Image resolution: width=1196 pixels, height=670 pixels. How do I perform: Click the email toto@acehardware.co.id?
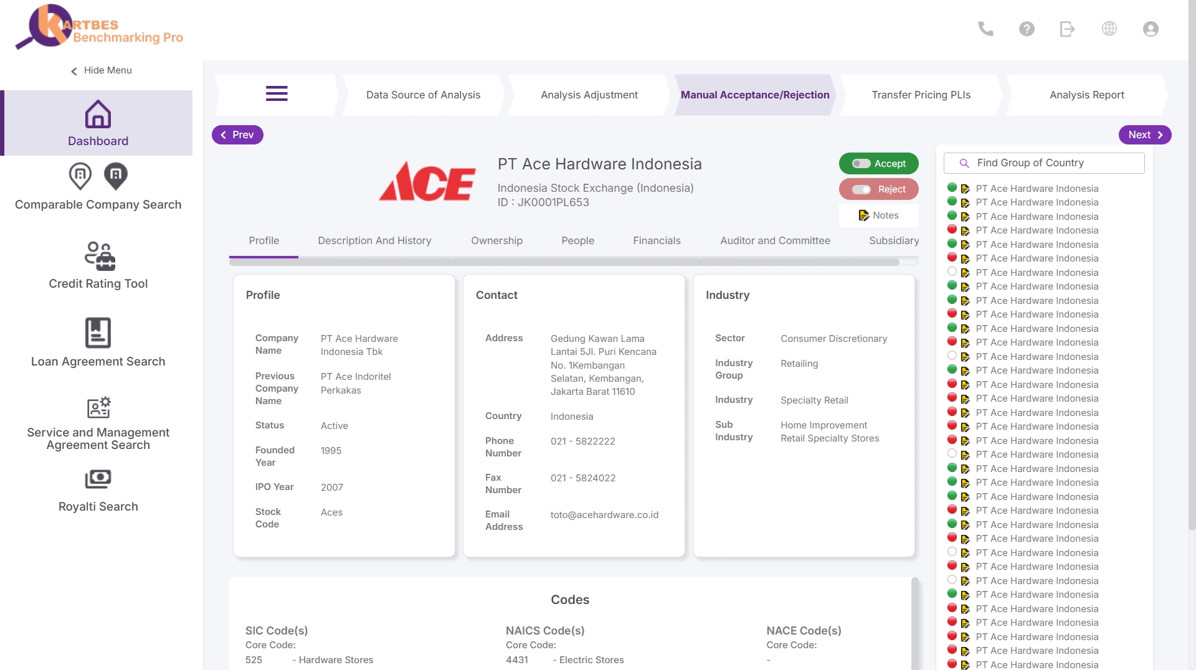(604, 515)
